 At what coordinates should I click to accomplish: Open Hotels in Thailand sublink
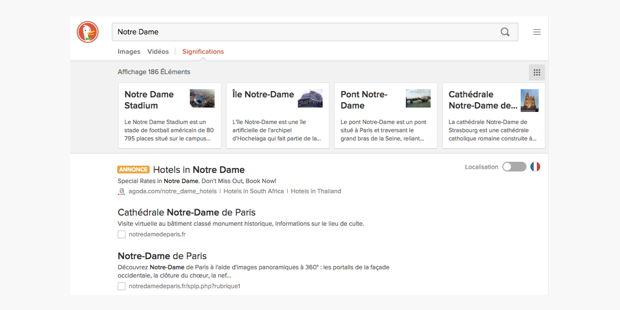(x=316, y=191)
